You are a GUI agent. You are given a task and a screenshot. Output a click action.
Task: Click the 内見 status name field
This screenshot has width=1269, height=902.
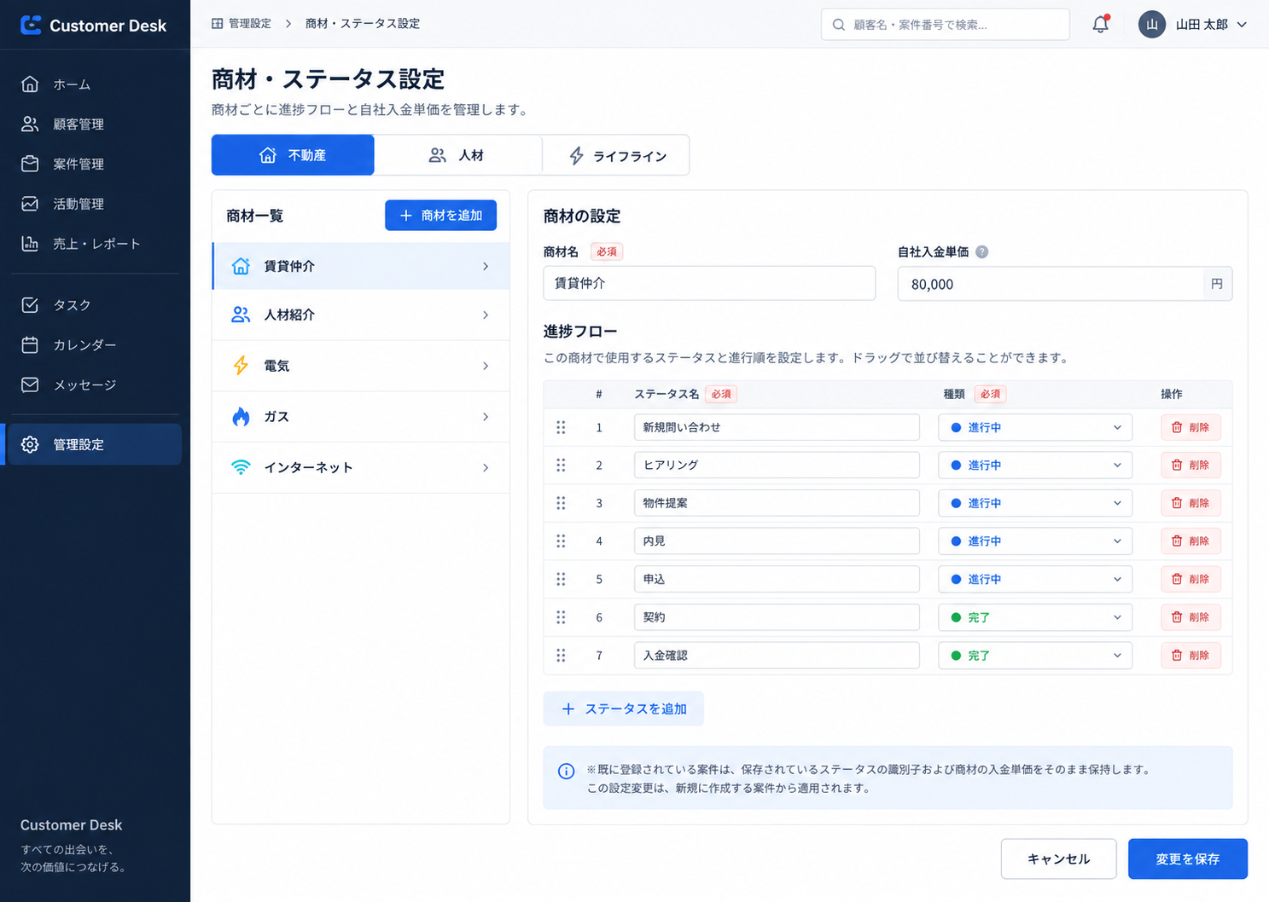point(777,541)
